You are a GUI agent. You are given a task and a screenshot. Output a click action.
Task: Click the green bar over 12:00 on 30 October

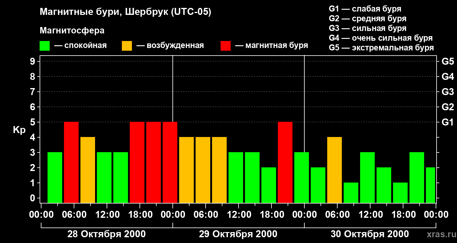[x=367, y=177]
